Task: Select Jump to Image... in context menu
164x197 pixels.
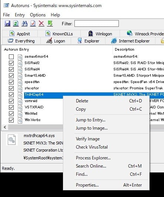Action: click(106, 128)
